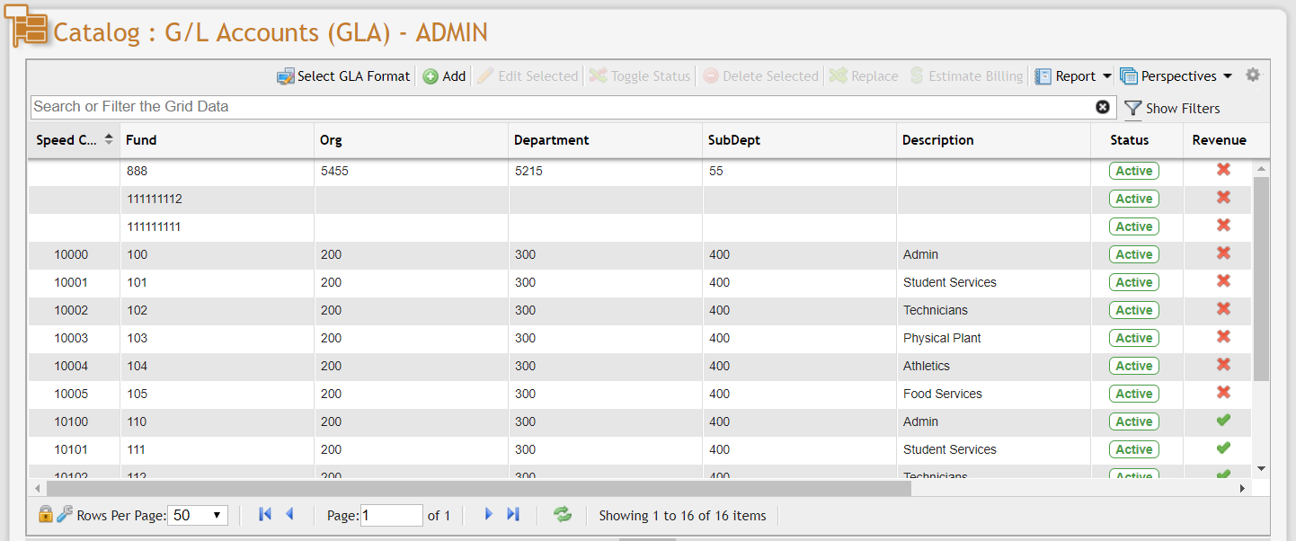The height and width of the screenshot is (541, 1296).
Task: Click the Select GLA Format icon
Action: click(286, 76)
